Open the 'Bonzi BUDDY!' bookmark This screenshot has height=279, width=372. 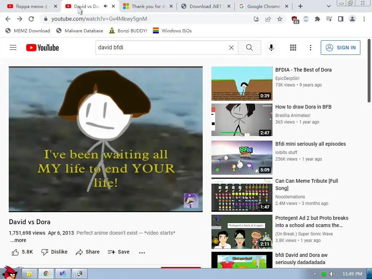coord(128,31)
